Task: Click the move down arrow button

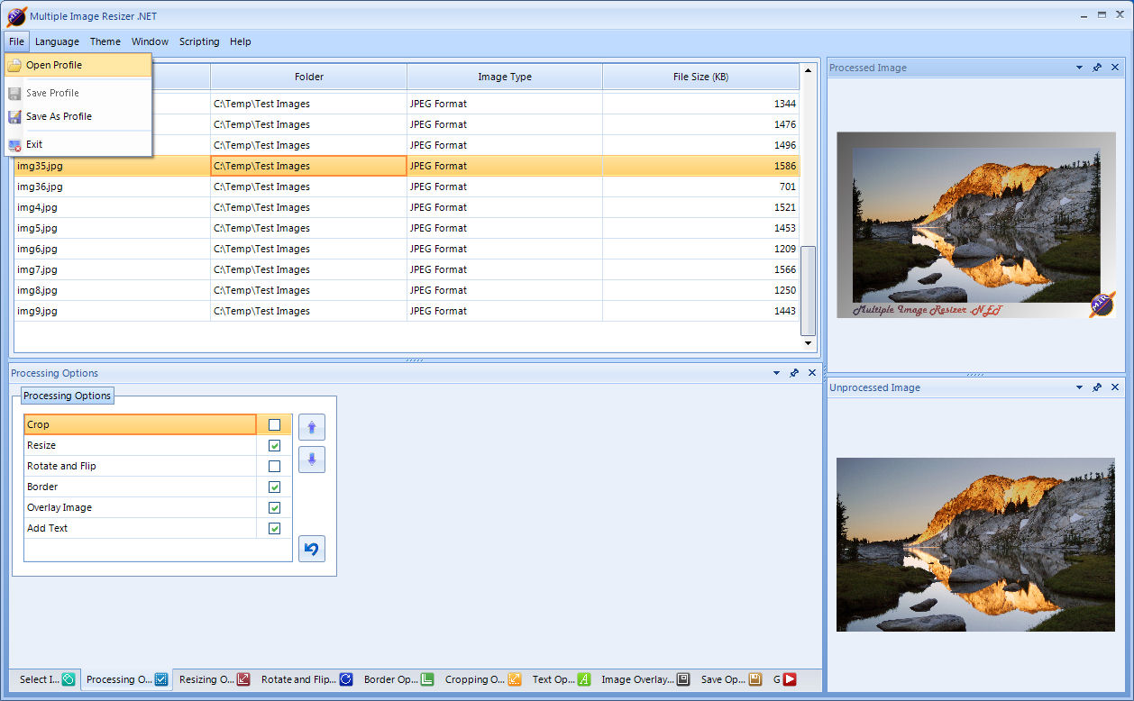Action: [311, 460]
